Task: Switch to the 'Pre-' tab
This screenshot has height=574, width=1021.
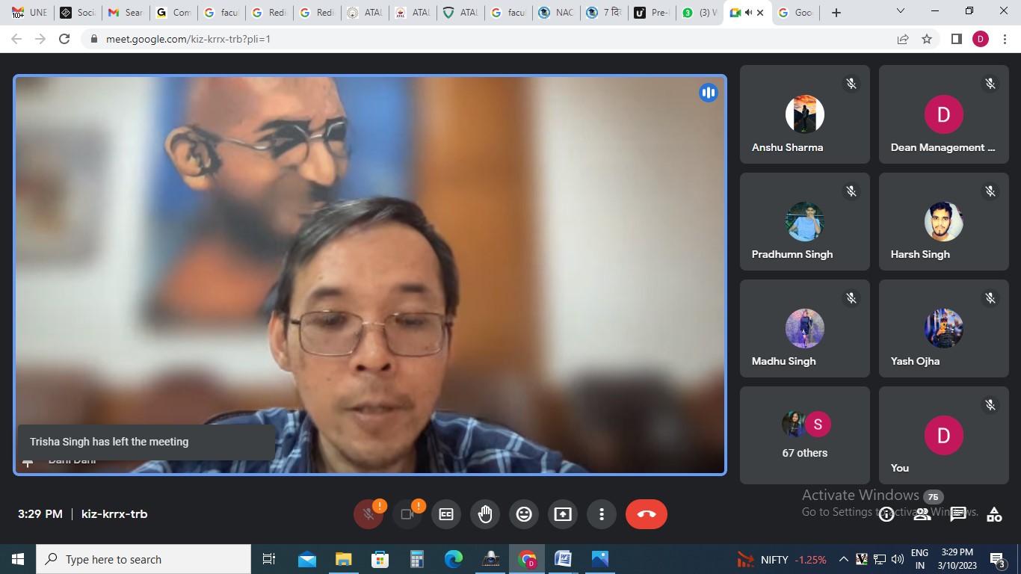Action: pyautogui.click(x=651, y=13)
